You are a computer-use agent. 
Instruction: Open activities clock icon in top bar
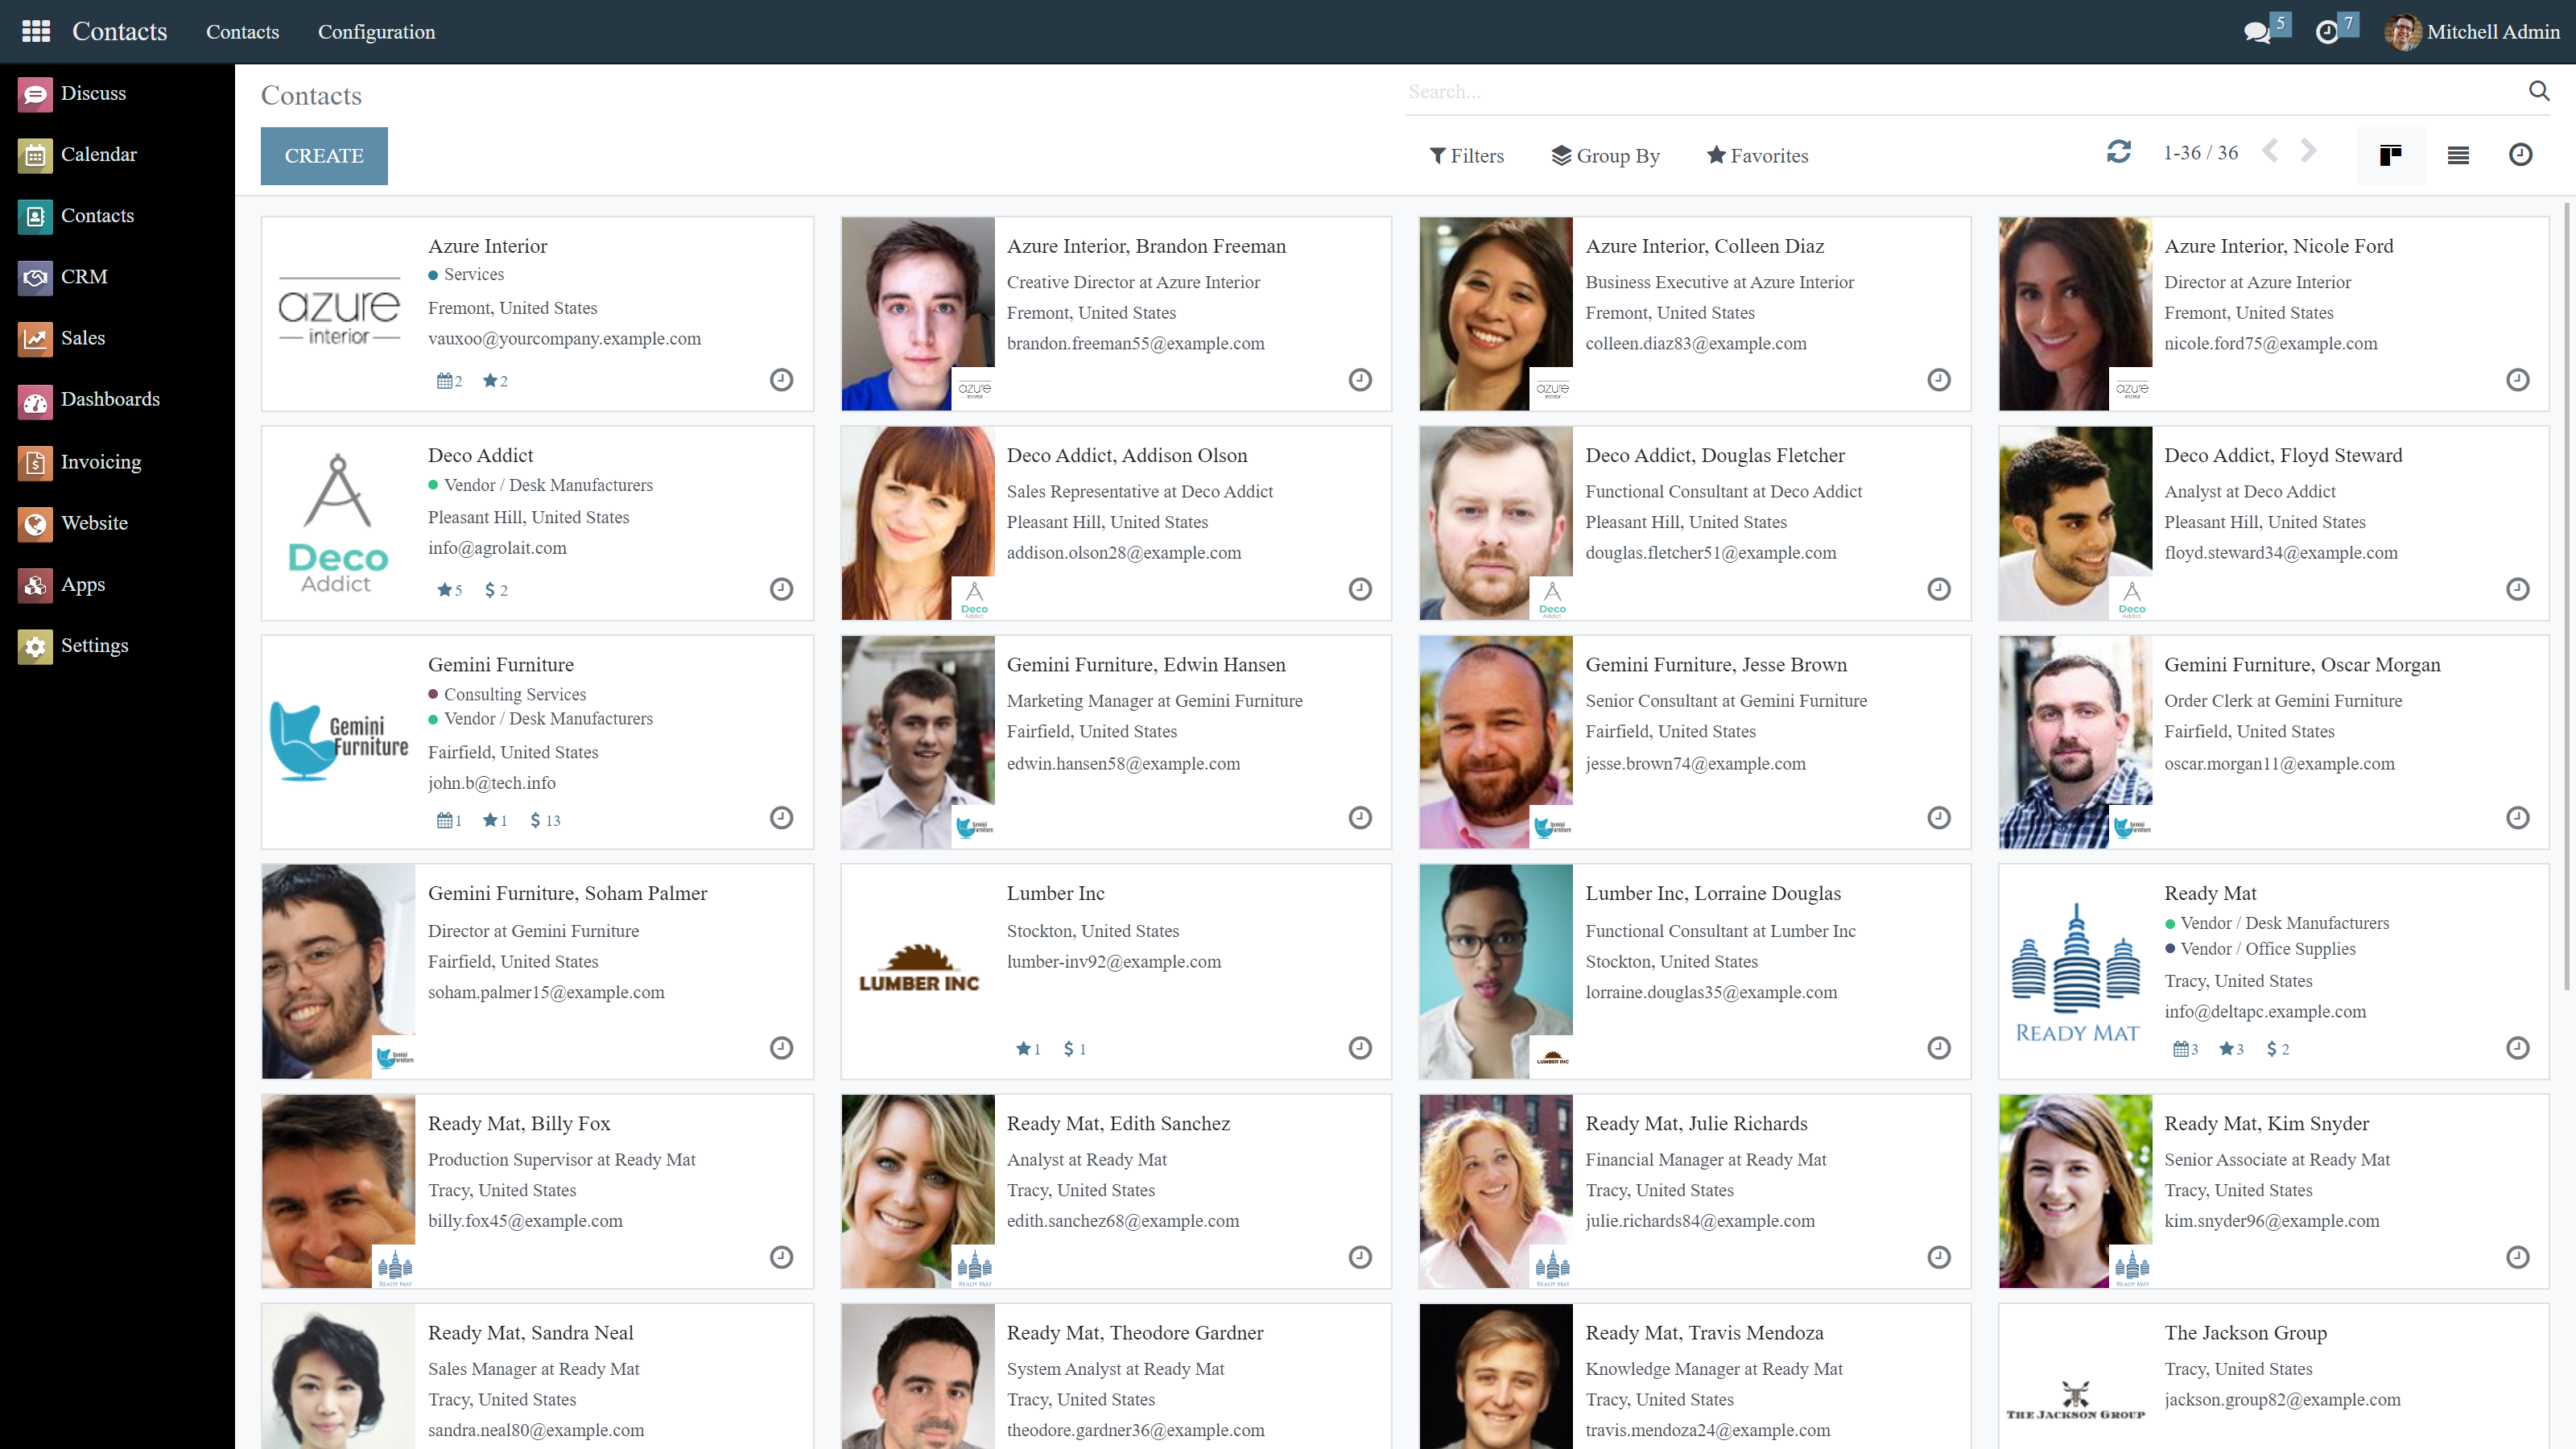point(2327,32)
